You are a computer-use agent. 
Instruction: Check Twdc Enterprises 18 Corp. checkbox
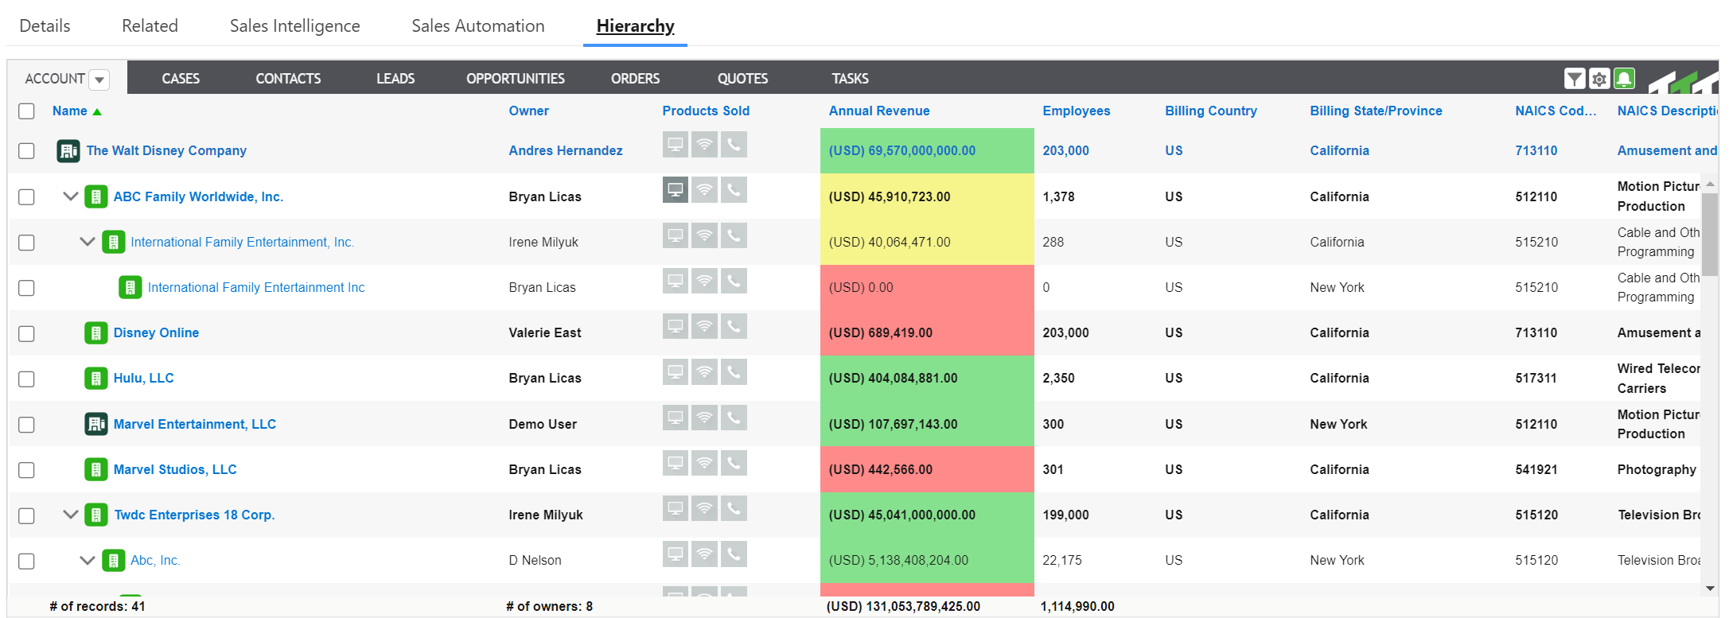point(26,515)
